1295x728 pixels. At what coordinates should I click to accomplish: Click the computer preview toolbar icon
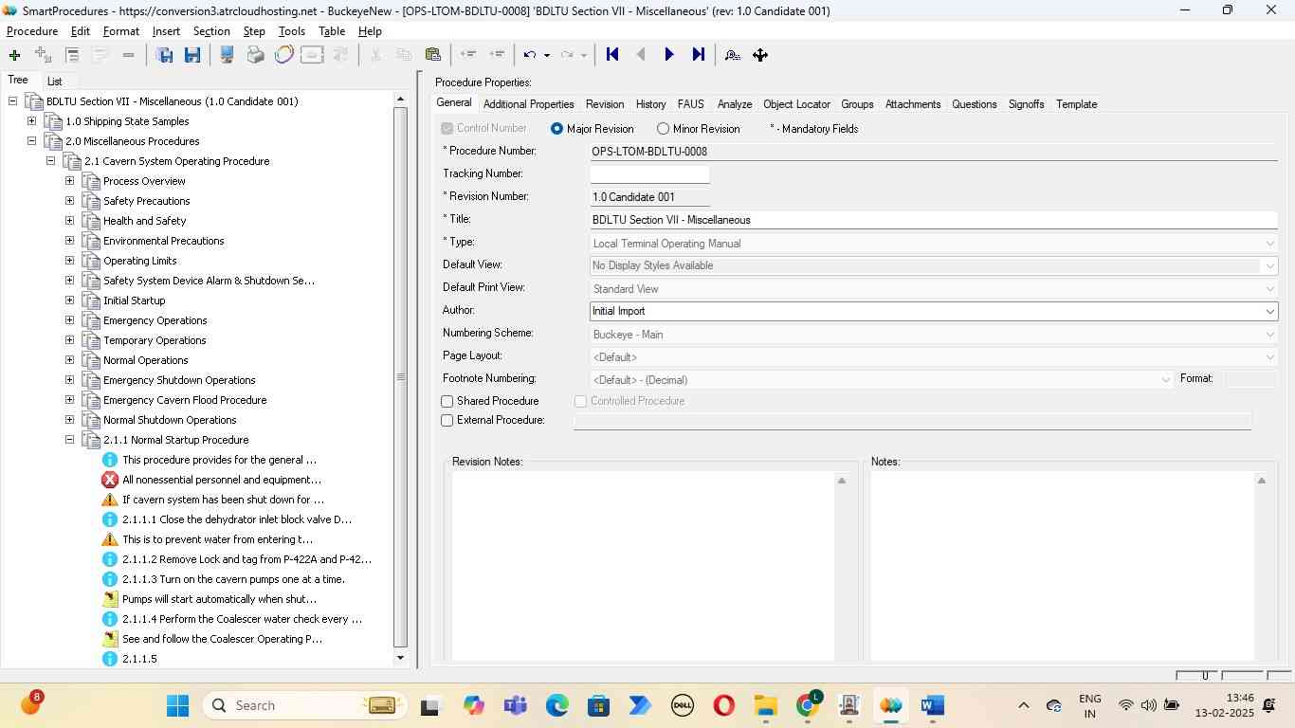[228, 55]
